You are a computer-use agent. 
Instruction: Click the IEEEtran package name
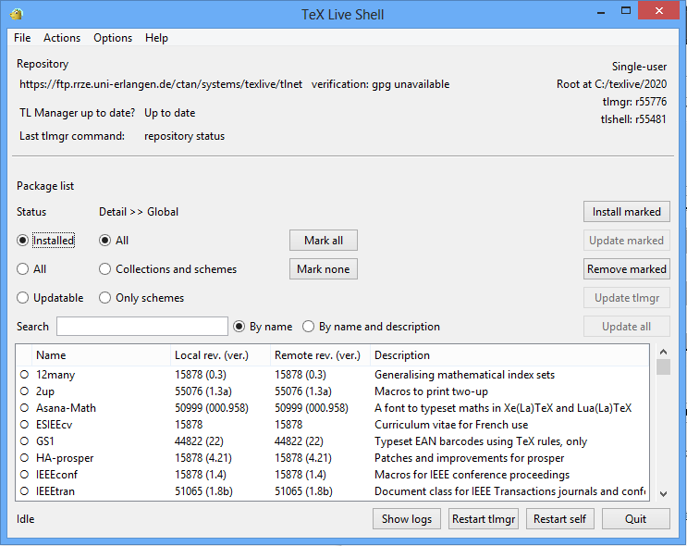pos(55,491)
